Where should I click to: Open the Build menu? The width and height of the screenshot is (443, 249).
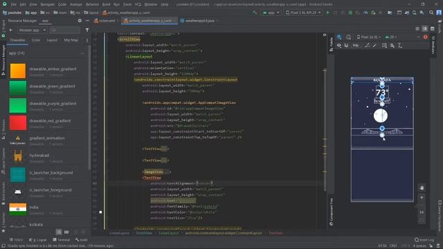pyautogui.click(x=106, y=4)
